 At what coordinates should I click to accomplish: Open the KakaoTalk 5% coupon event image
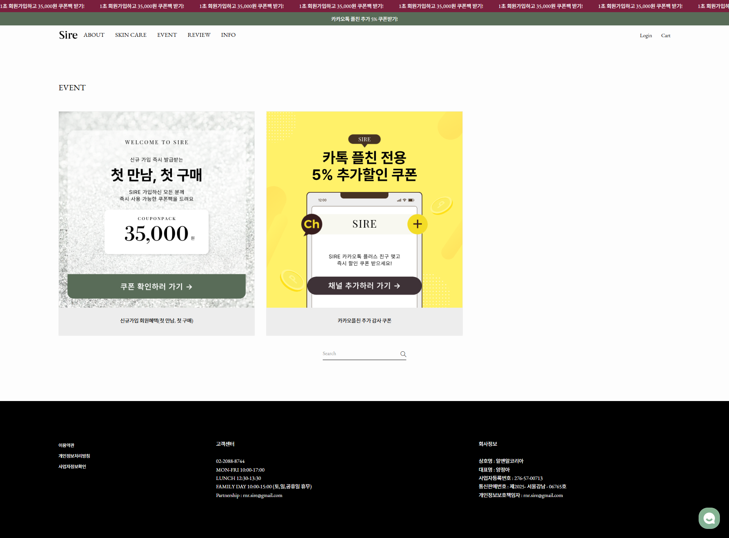(x=364, y=209)
